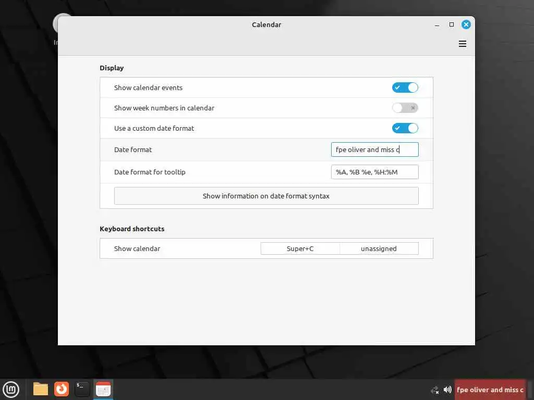Image resolution: width=534 pixels, height=400 pixels.
Task: Show information on date format syntax
Action: pos(266,196)
